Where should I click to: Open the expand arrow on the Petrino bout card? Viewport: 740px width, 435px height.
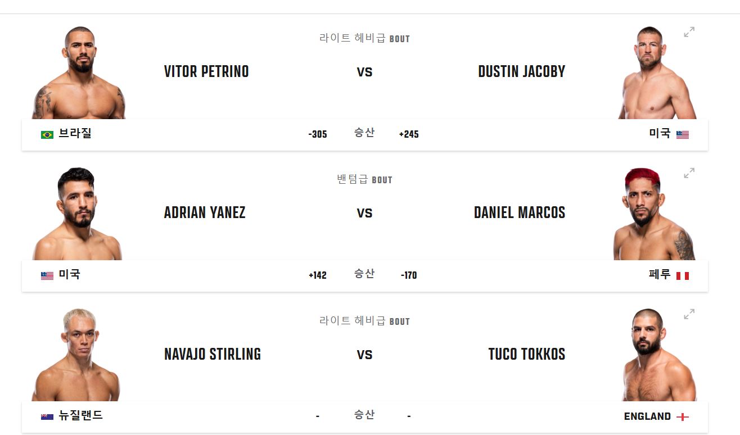tap(689, 31)
